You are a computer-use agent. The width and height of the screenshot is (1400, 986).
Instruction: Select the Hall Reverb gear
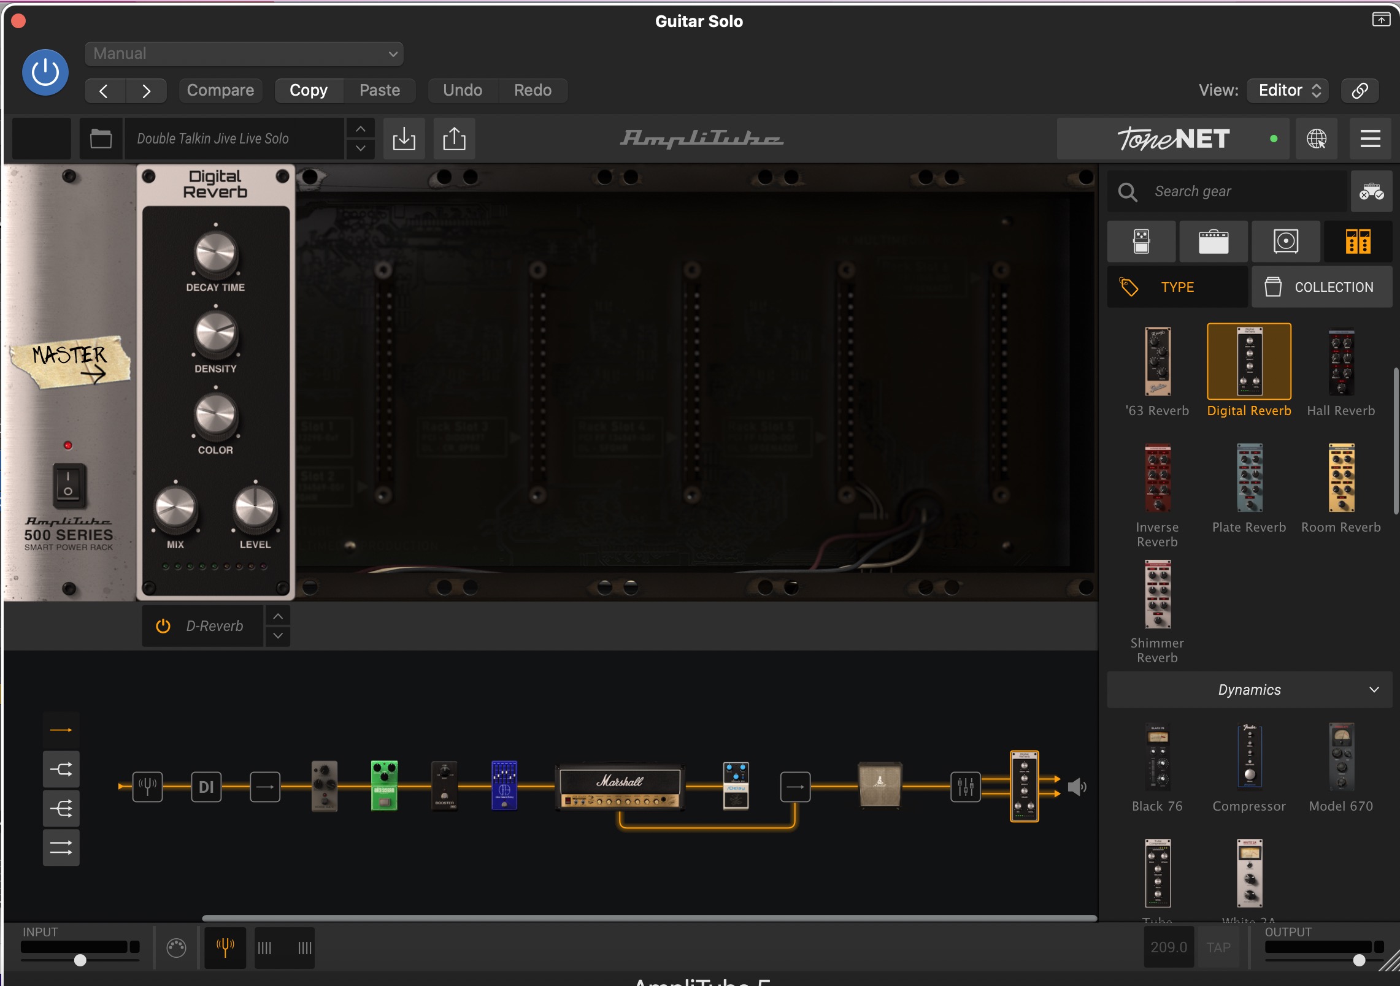[1341, 372]
